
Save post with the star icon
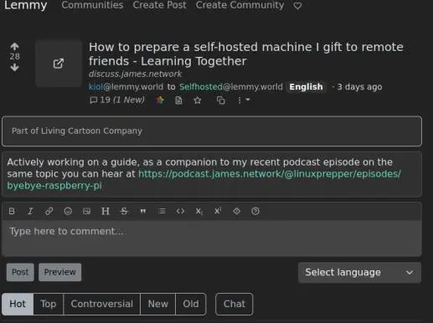click(x=198, y=100)
